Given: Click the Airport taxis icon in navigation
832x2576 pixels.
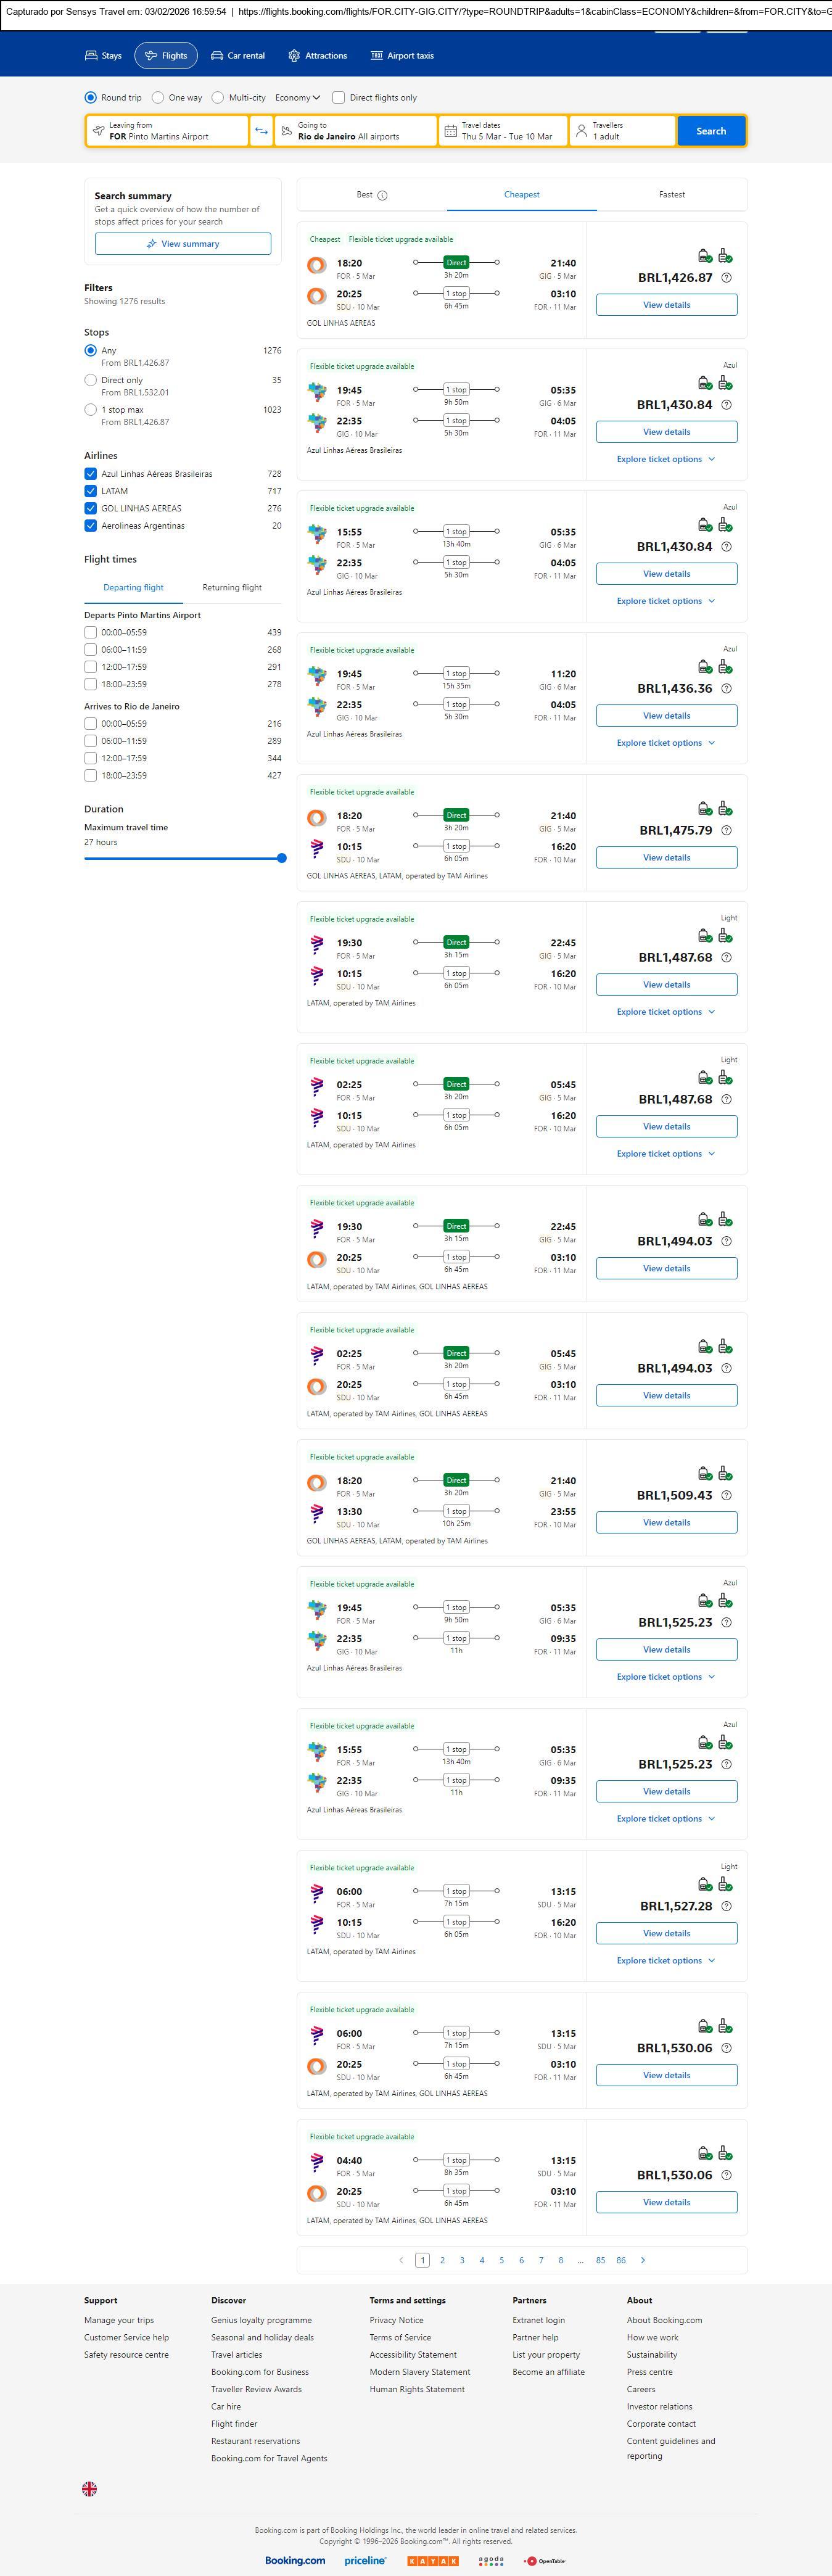Looking at the screenshot, I should click(377, 56).
